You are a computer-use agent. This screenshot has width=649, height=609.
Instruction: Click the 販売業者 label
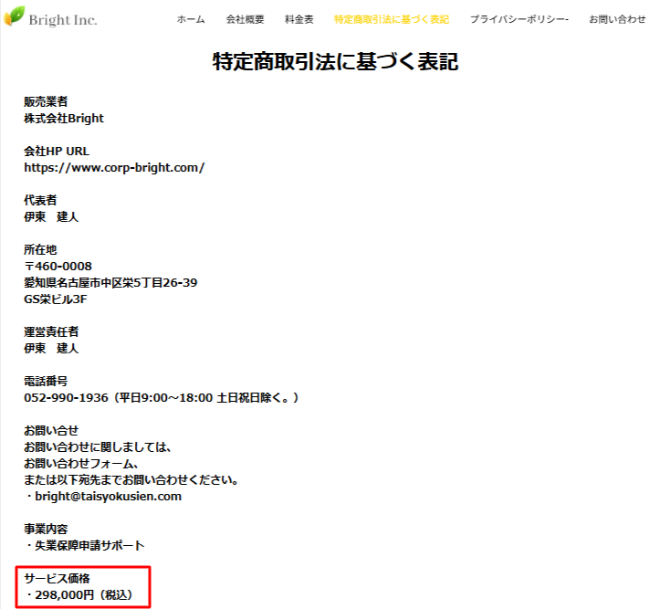tap(46, 101)
